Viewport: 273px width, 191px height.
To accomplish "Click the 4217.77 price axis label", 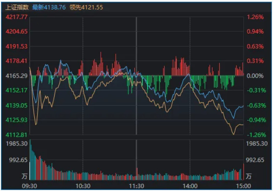I will tap(16, 17).
